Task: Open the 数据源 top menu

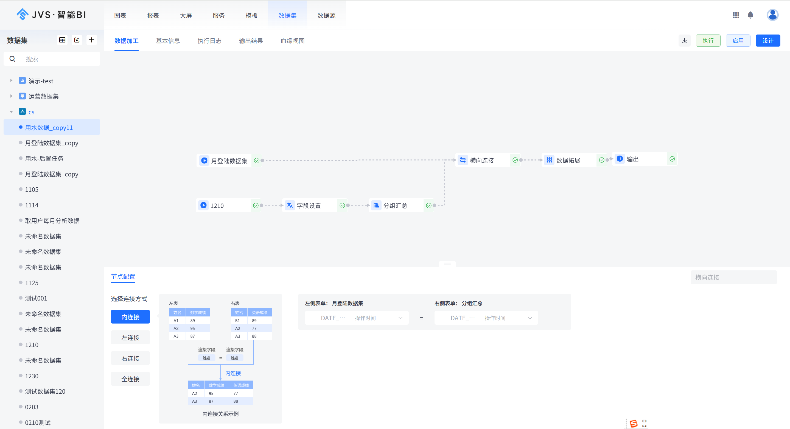Action: pyautogui.click(x=326, y=15)
